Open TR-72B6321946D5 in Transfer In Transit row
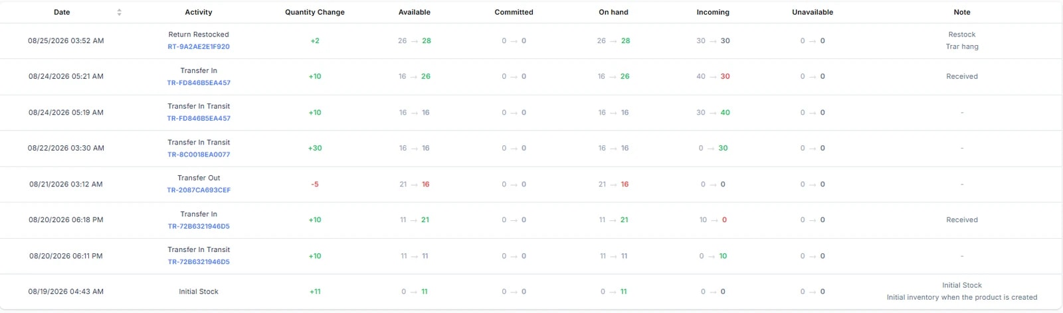 click(x=199, y=262)
